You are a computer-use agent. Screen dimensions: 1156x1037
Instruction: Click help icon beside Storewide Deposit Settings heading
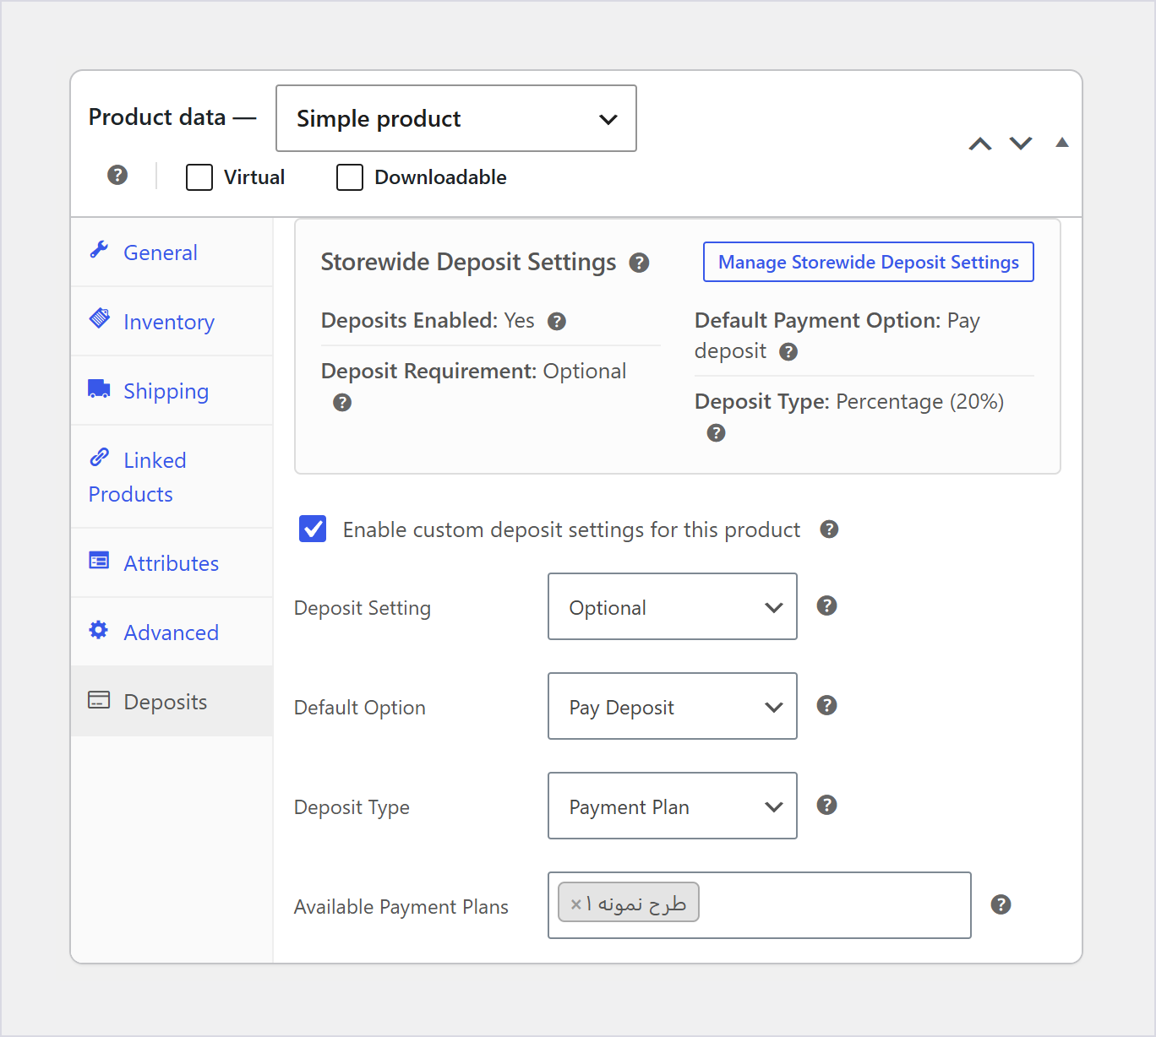(639, 263)
